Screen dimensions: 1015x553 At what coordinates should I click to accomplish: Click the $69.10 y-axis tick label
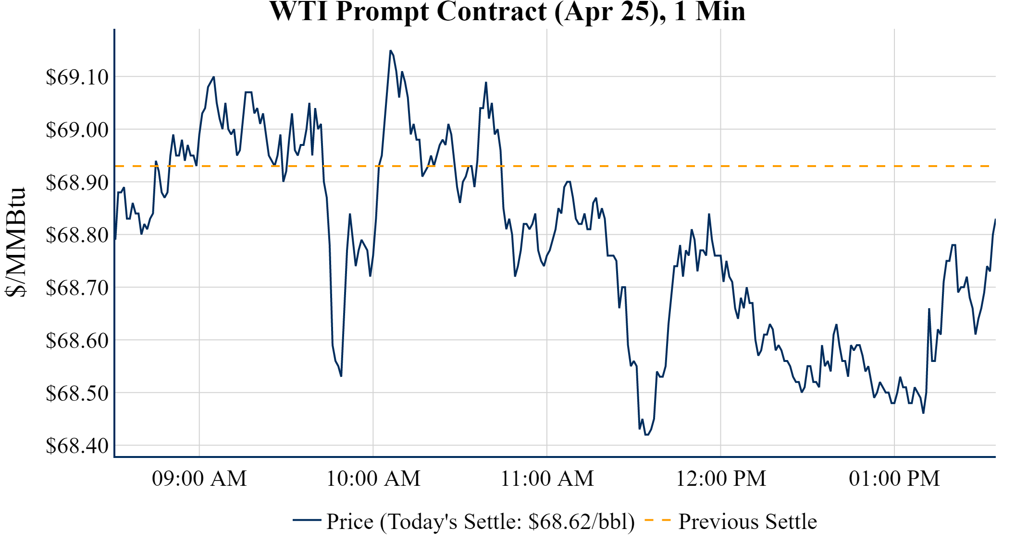click(x=77, y=77)
